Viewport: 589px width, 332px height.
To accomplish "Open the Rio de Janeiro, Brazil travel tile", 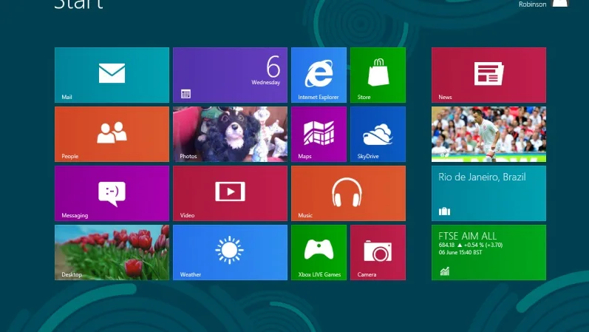I will [x=488, y=193].
